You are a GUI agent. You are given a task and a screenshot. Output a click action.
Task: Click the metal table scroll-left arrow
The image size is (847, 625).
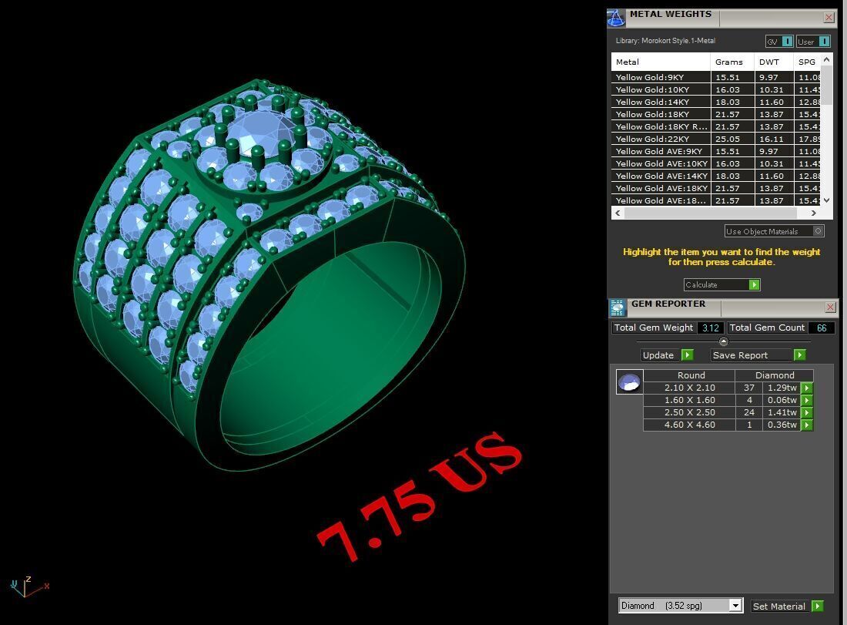618,213
